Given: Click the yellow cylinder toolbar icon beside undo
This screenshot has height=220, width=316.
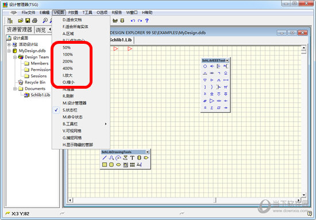Looking at the screenshot, I should click(x=122, y=20).
